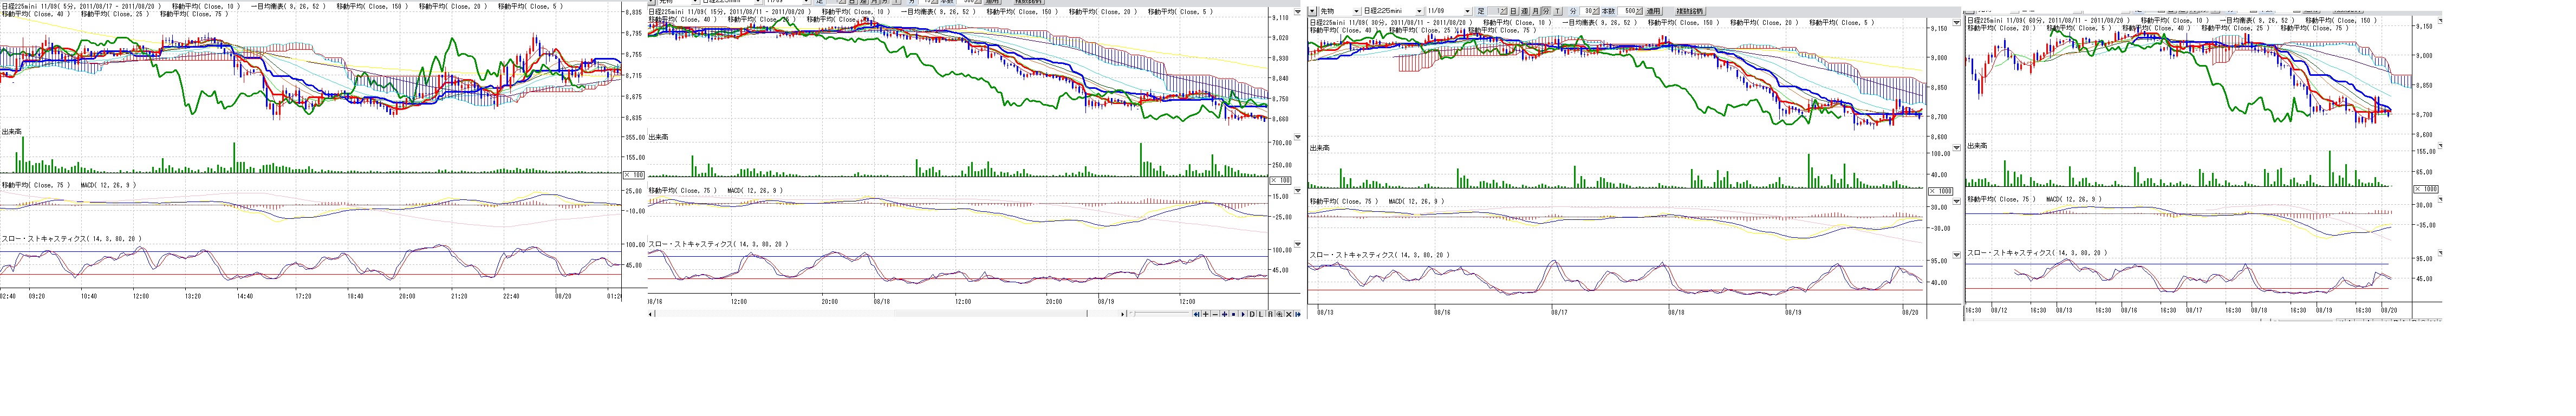Select the 分 (minute) timeframe button
Image resolution: width=2576 pixels, height=416 pixels.
click(1546, 11)
